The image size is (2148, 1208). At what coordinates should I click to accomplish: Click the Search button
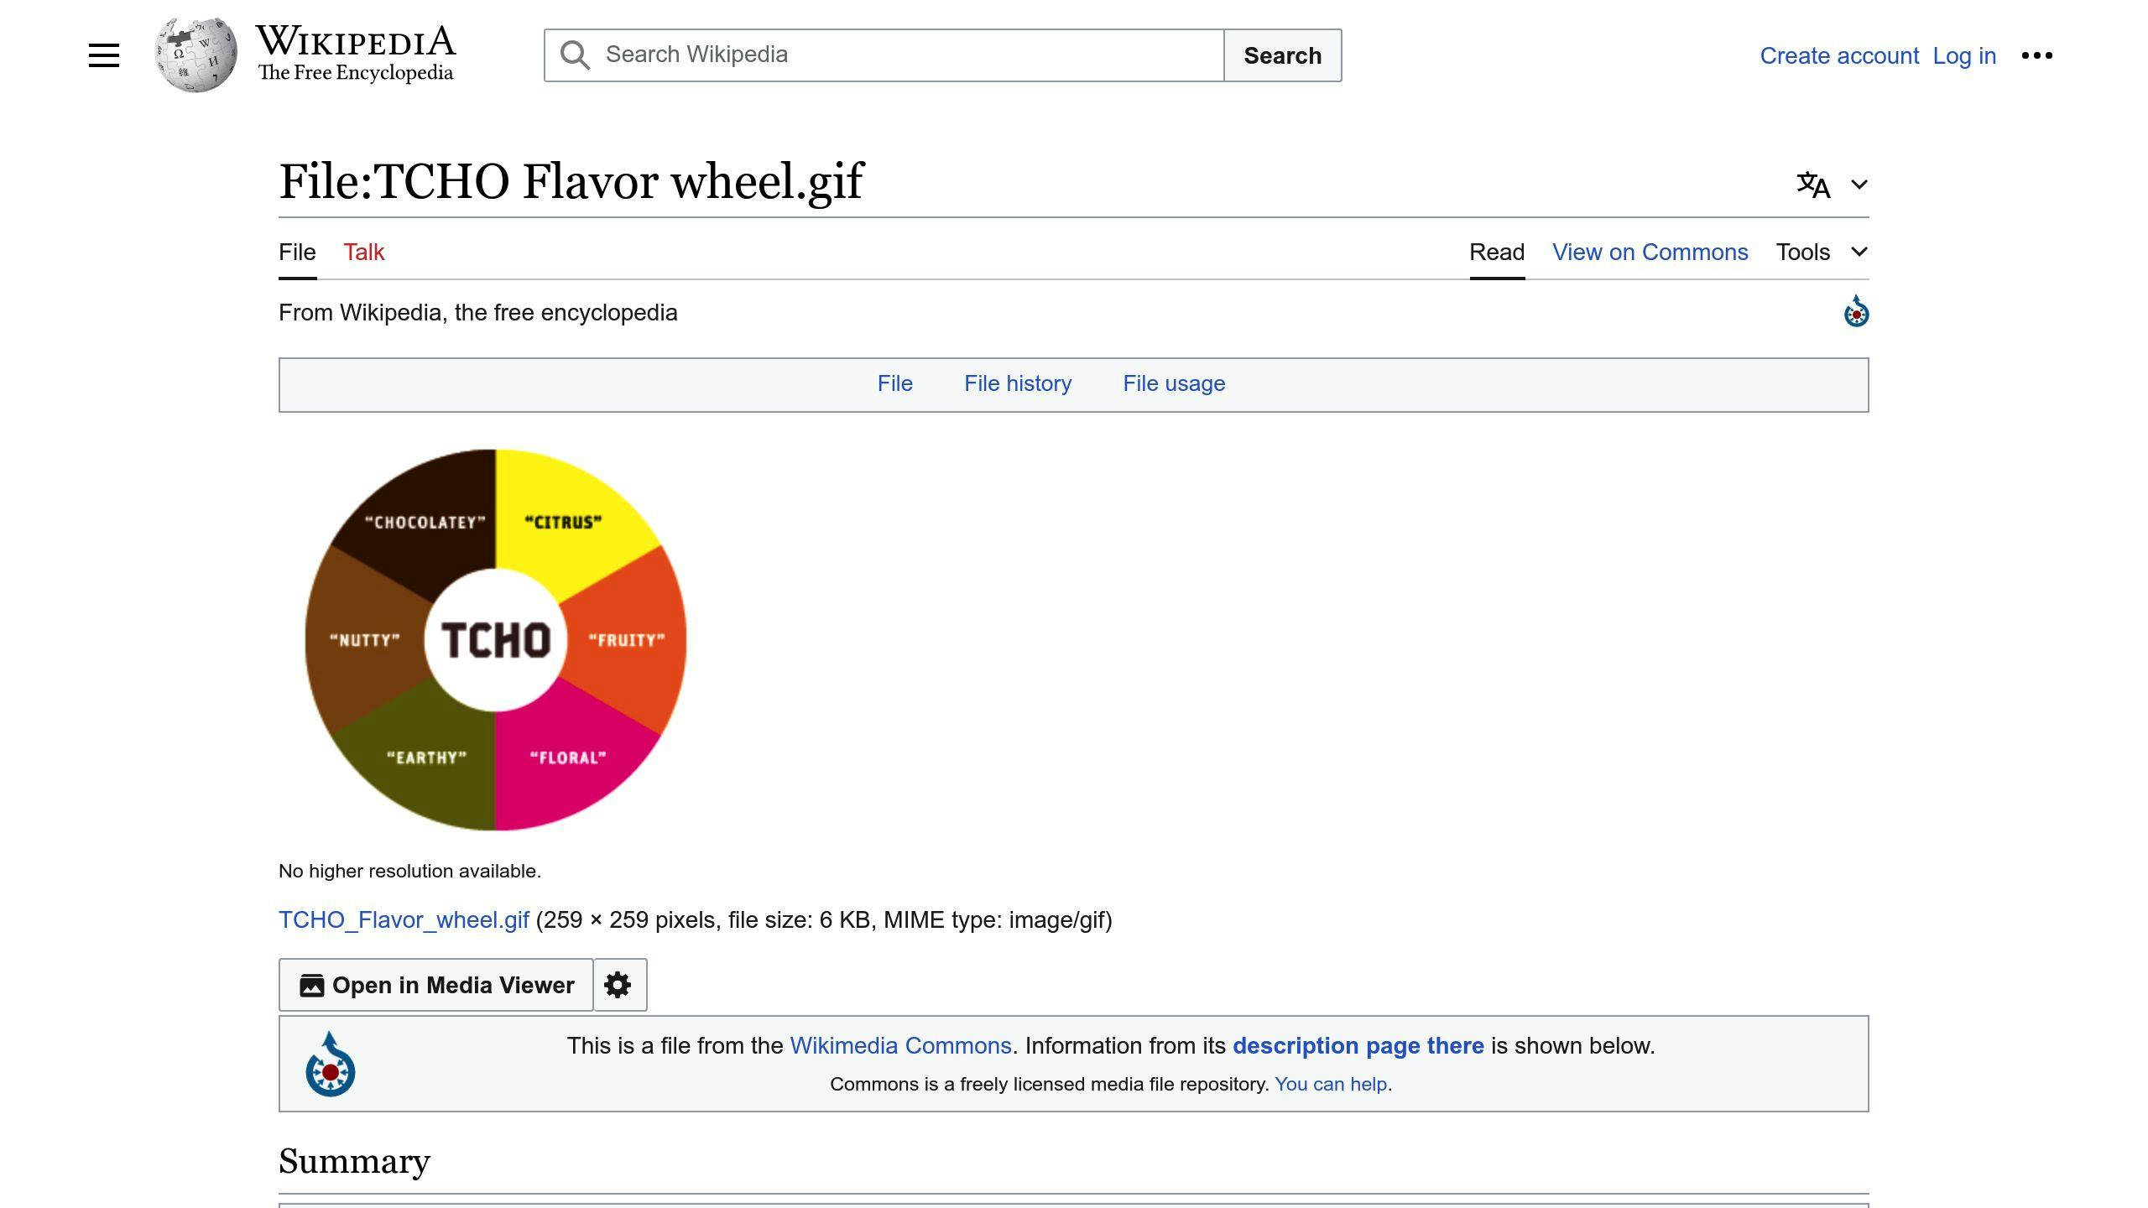[x=1282, y=55]
